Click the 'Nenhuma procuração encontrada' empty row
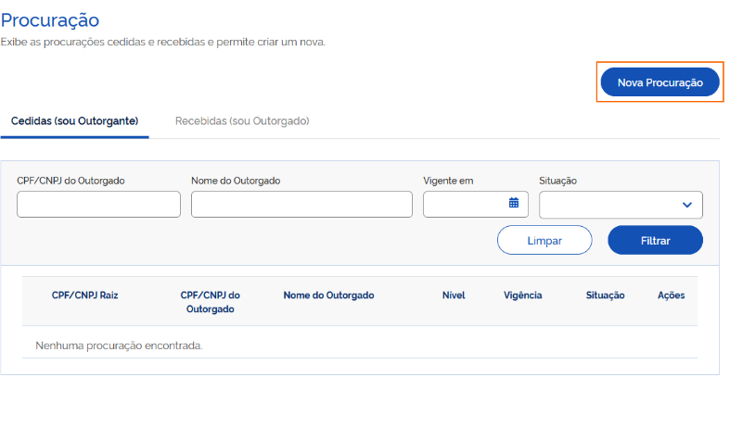Viewport: 730px width, 440px height. coord(360,346)
